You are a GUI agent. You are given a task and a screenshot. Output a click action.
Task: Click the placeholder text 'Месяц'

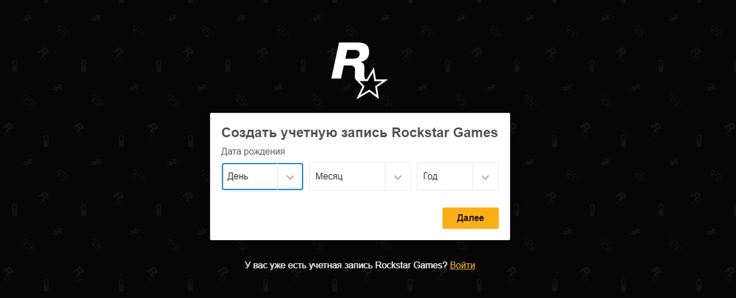click(329, 177)
